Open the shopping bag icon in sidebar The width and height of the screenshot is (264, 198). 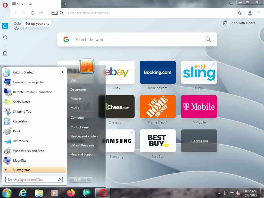tap(5, 53)
